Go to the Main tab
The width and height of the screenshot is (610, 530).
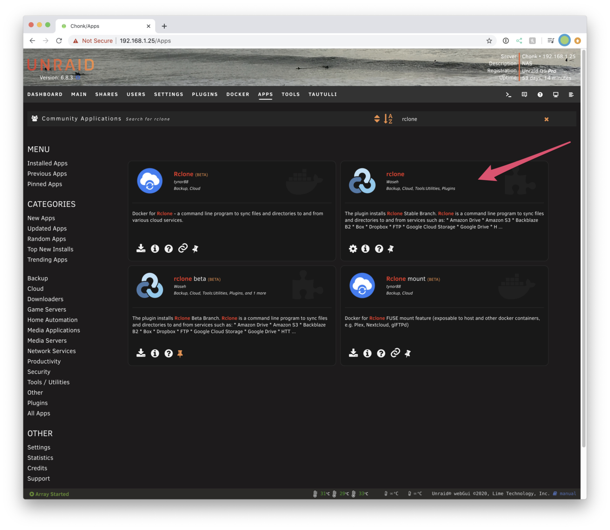pyautogui.click(x=79, y=94)
